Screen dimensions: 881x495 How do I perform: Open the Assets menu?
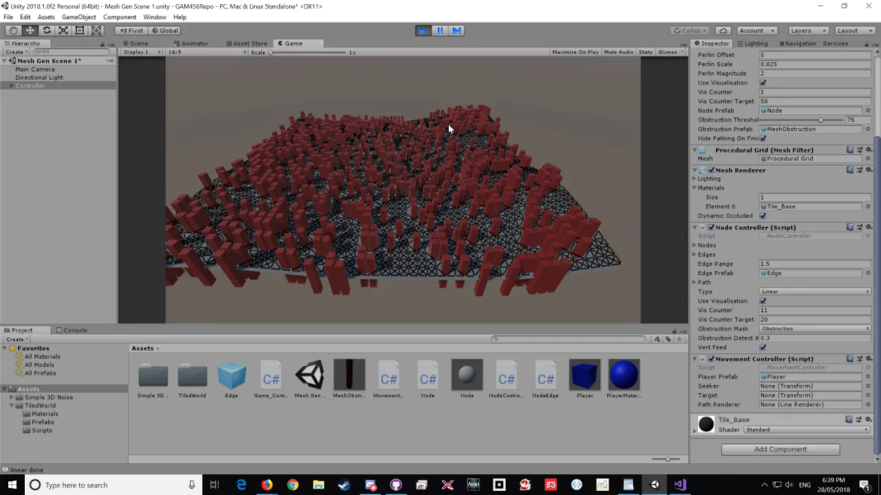click(x=46, y=17)
